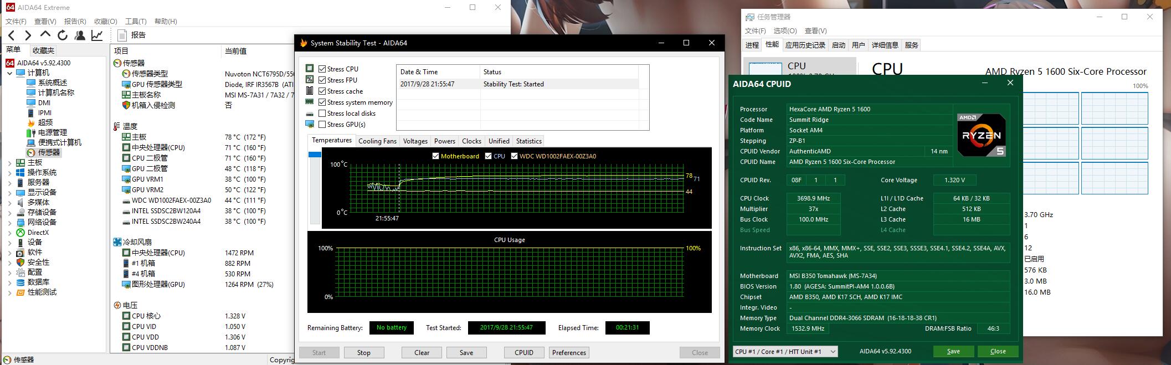Screen dimensions: 1171x365
Task: Click the 数据库 database icon in the tree
Action: point(20,282)
